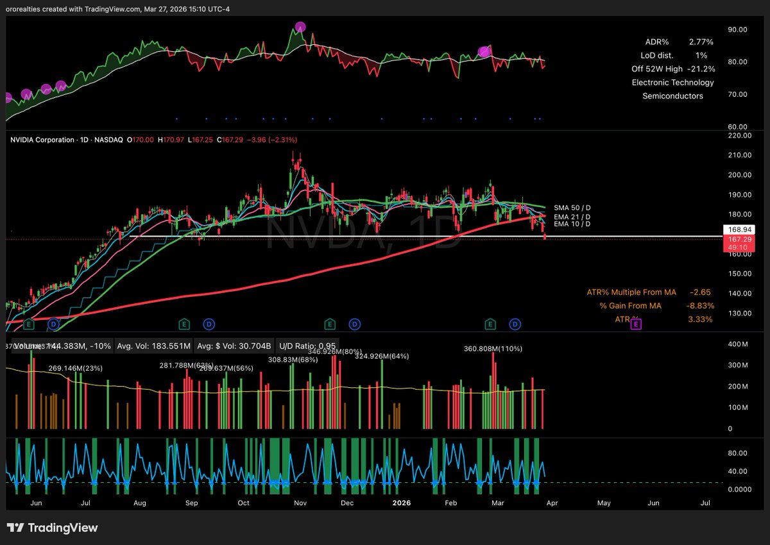770x545 pixels.
Task: Open the late-November earnings E marker
Action: 329,323
